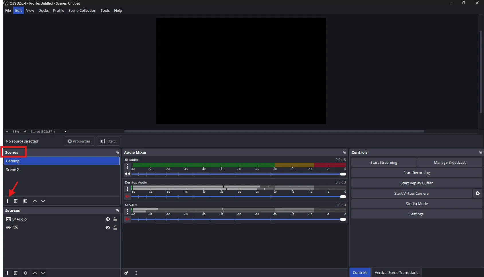Open the Scene Collection menu

[82, 10]
